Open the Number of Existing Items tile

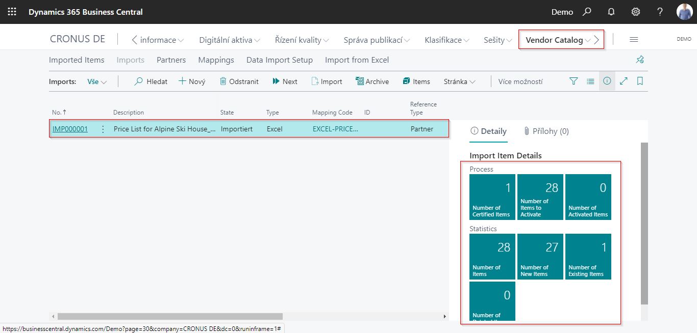588,257
